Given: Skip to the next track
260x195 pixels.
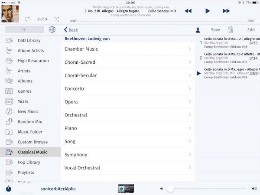Looking at the screenshot, I should [226, 11].
